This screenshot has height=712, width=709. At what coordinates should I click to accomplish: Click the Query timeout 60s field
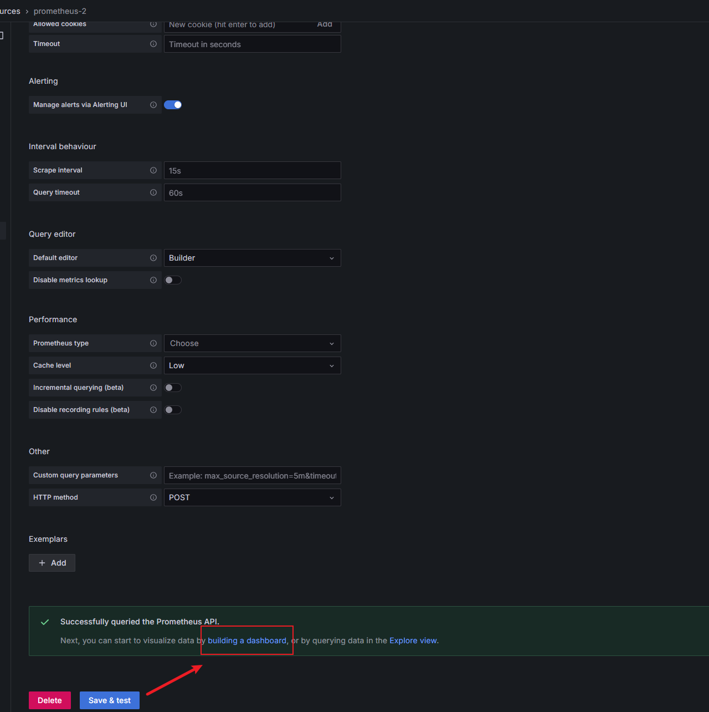click(252, 192)
